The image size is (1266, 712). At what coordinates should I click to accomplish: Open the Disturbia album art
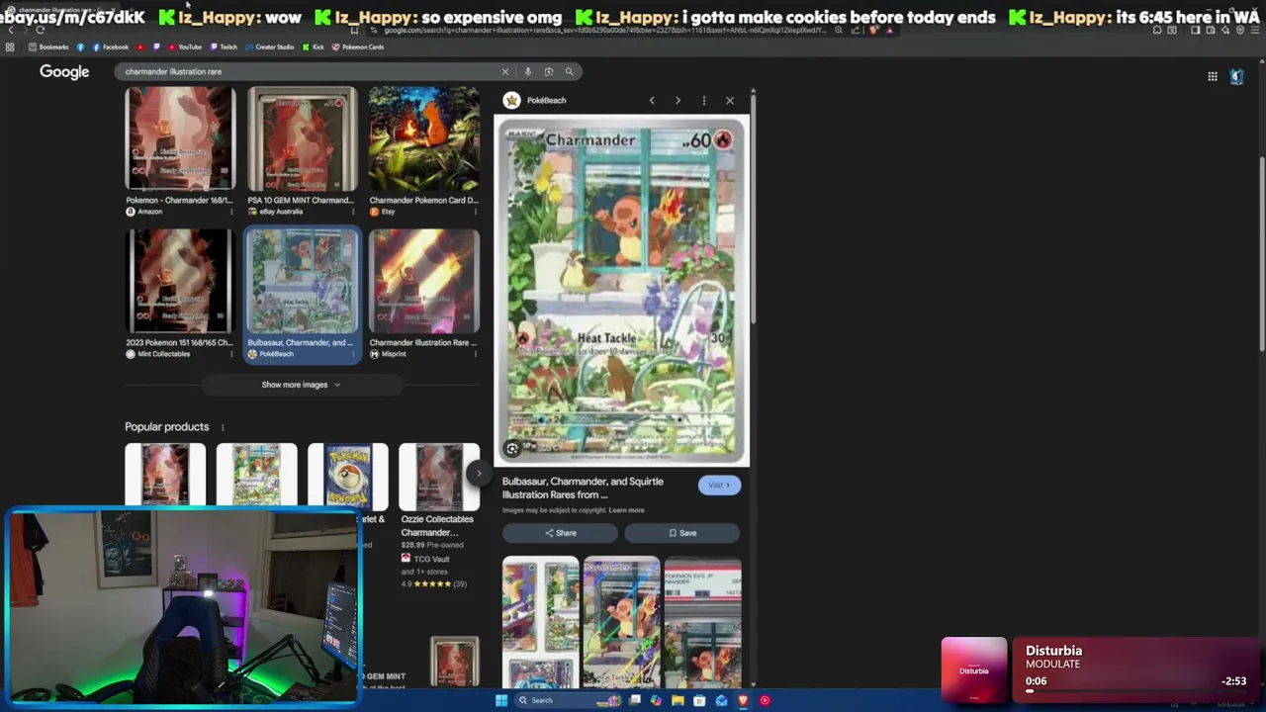[974, 670]
